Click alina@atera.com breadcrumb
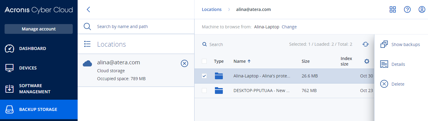428x121 pixels. point(253,9)
